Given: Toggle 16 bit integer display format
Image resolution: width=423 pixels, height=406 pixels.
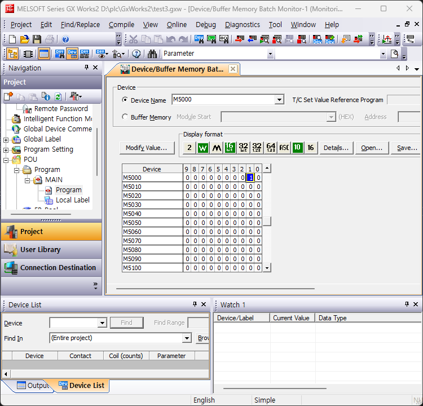Looking at the screenshot, I should [x=230, y=148].
